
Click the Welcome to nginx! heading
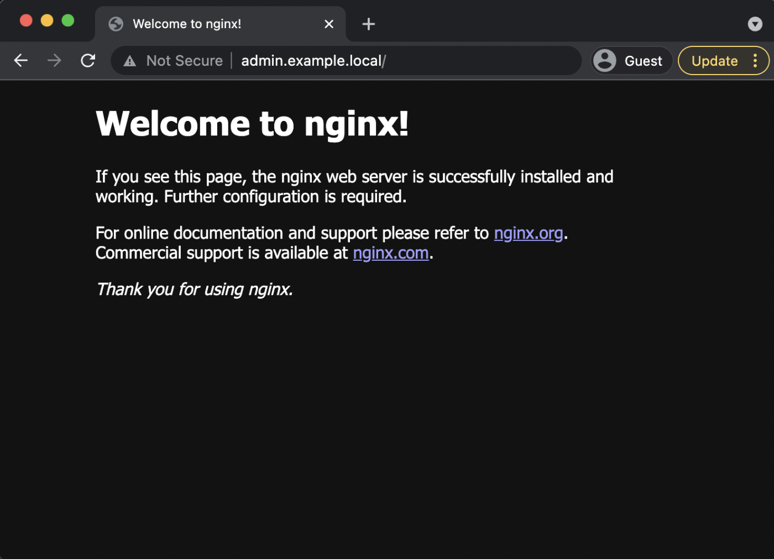pos(252,123)
